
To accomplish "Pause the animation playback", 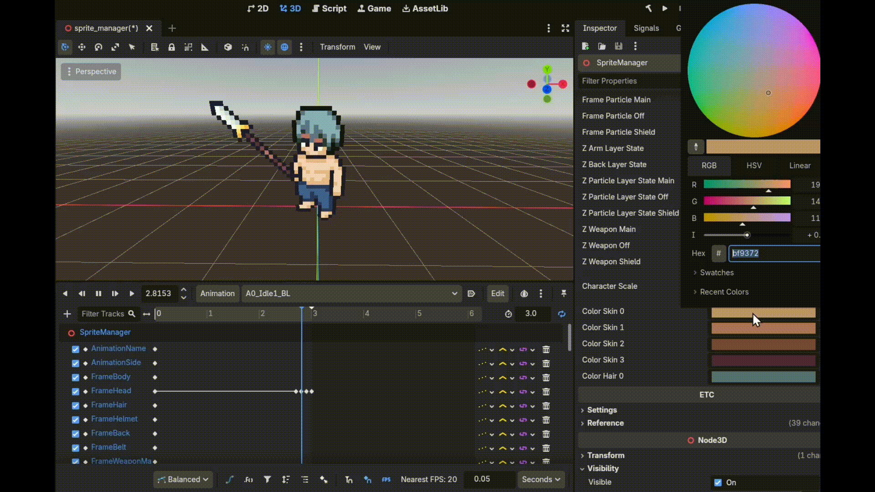I will [98, 294].
